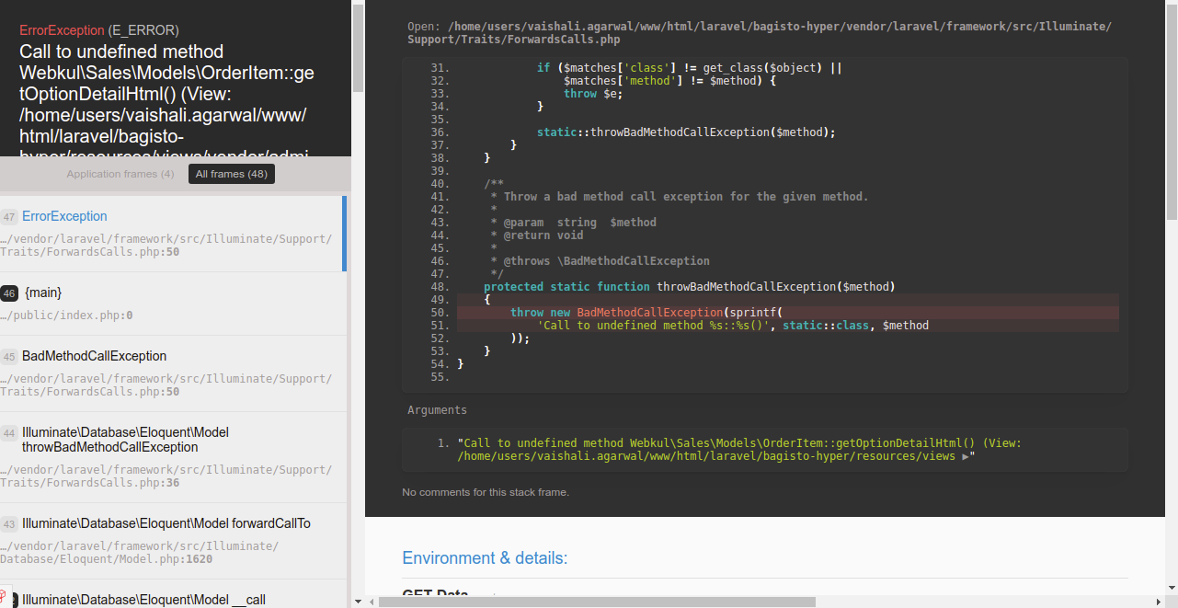Image resolution: width=1178 pixels, height=608 pixels.
Task: Open the Laravel Debugbar logo icon
Action: tap(4, 598)
